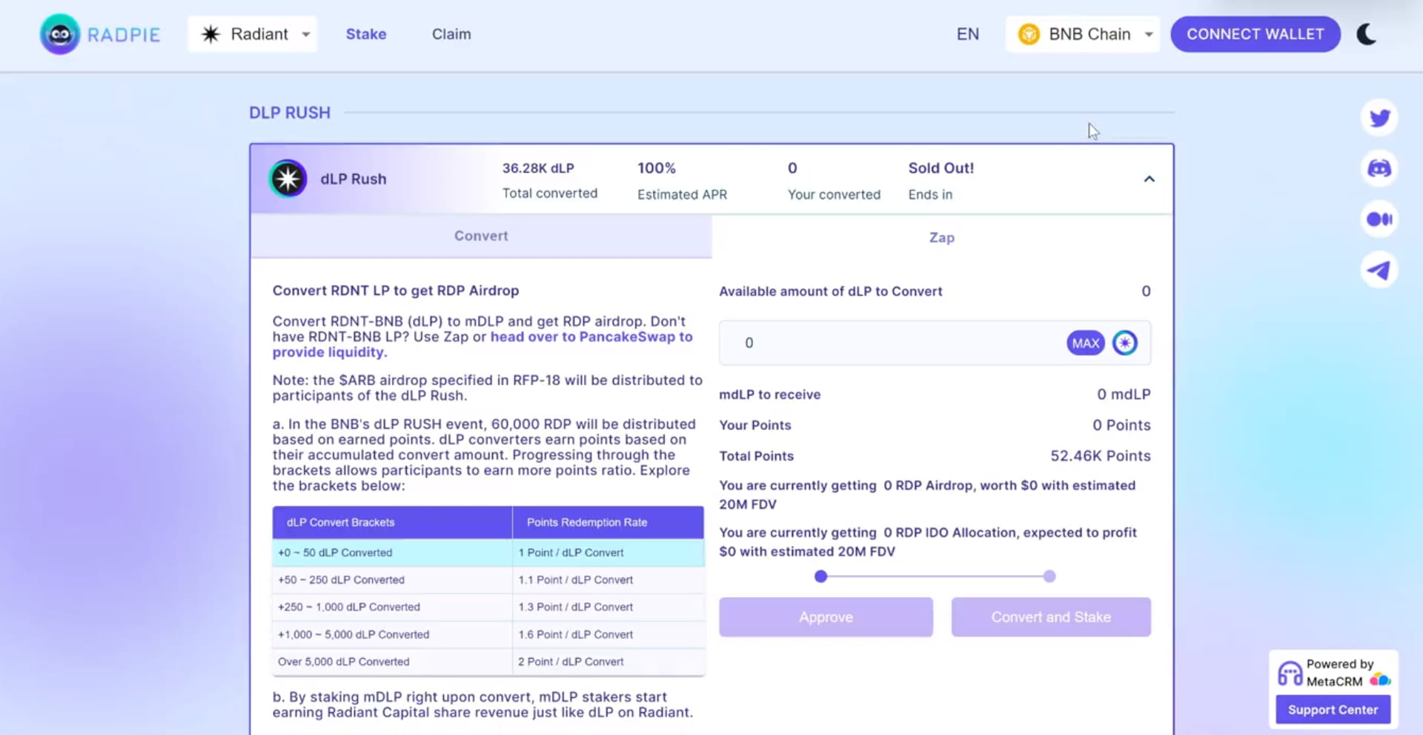
Task: Click the '52.46K Points' total value
Action: coord(1101,456)
